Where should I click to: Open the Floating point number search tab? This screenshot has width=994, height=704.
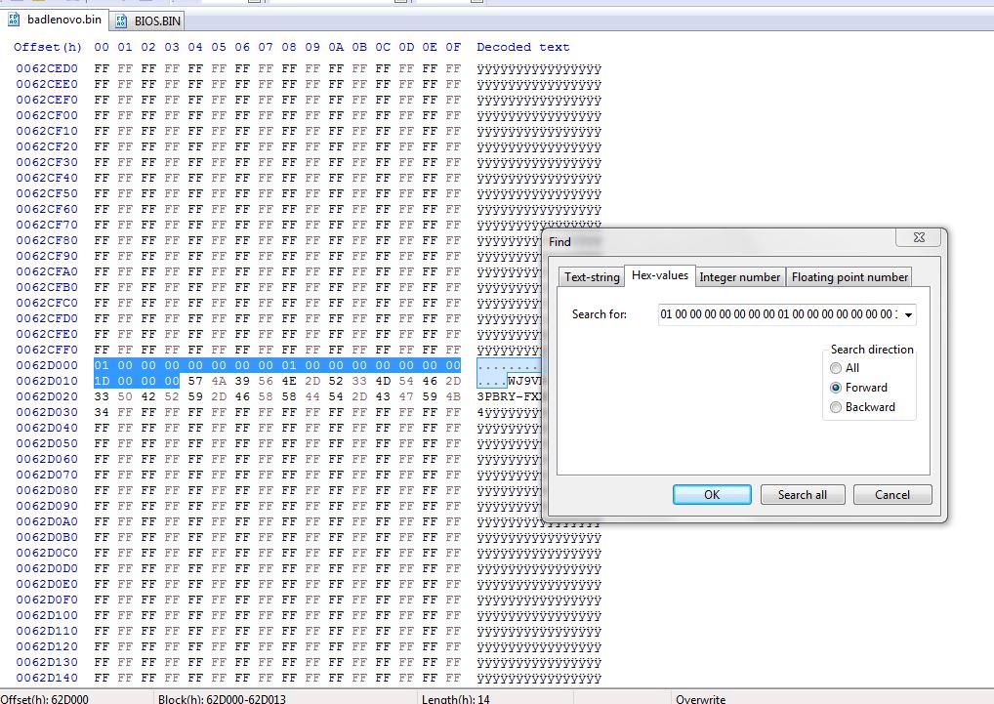tap(849, 277)
